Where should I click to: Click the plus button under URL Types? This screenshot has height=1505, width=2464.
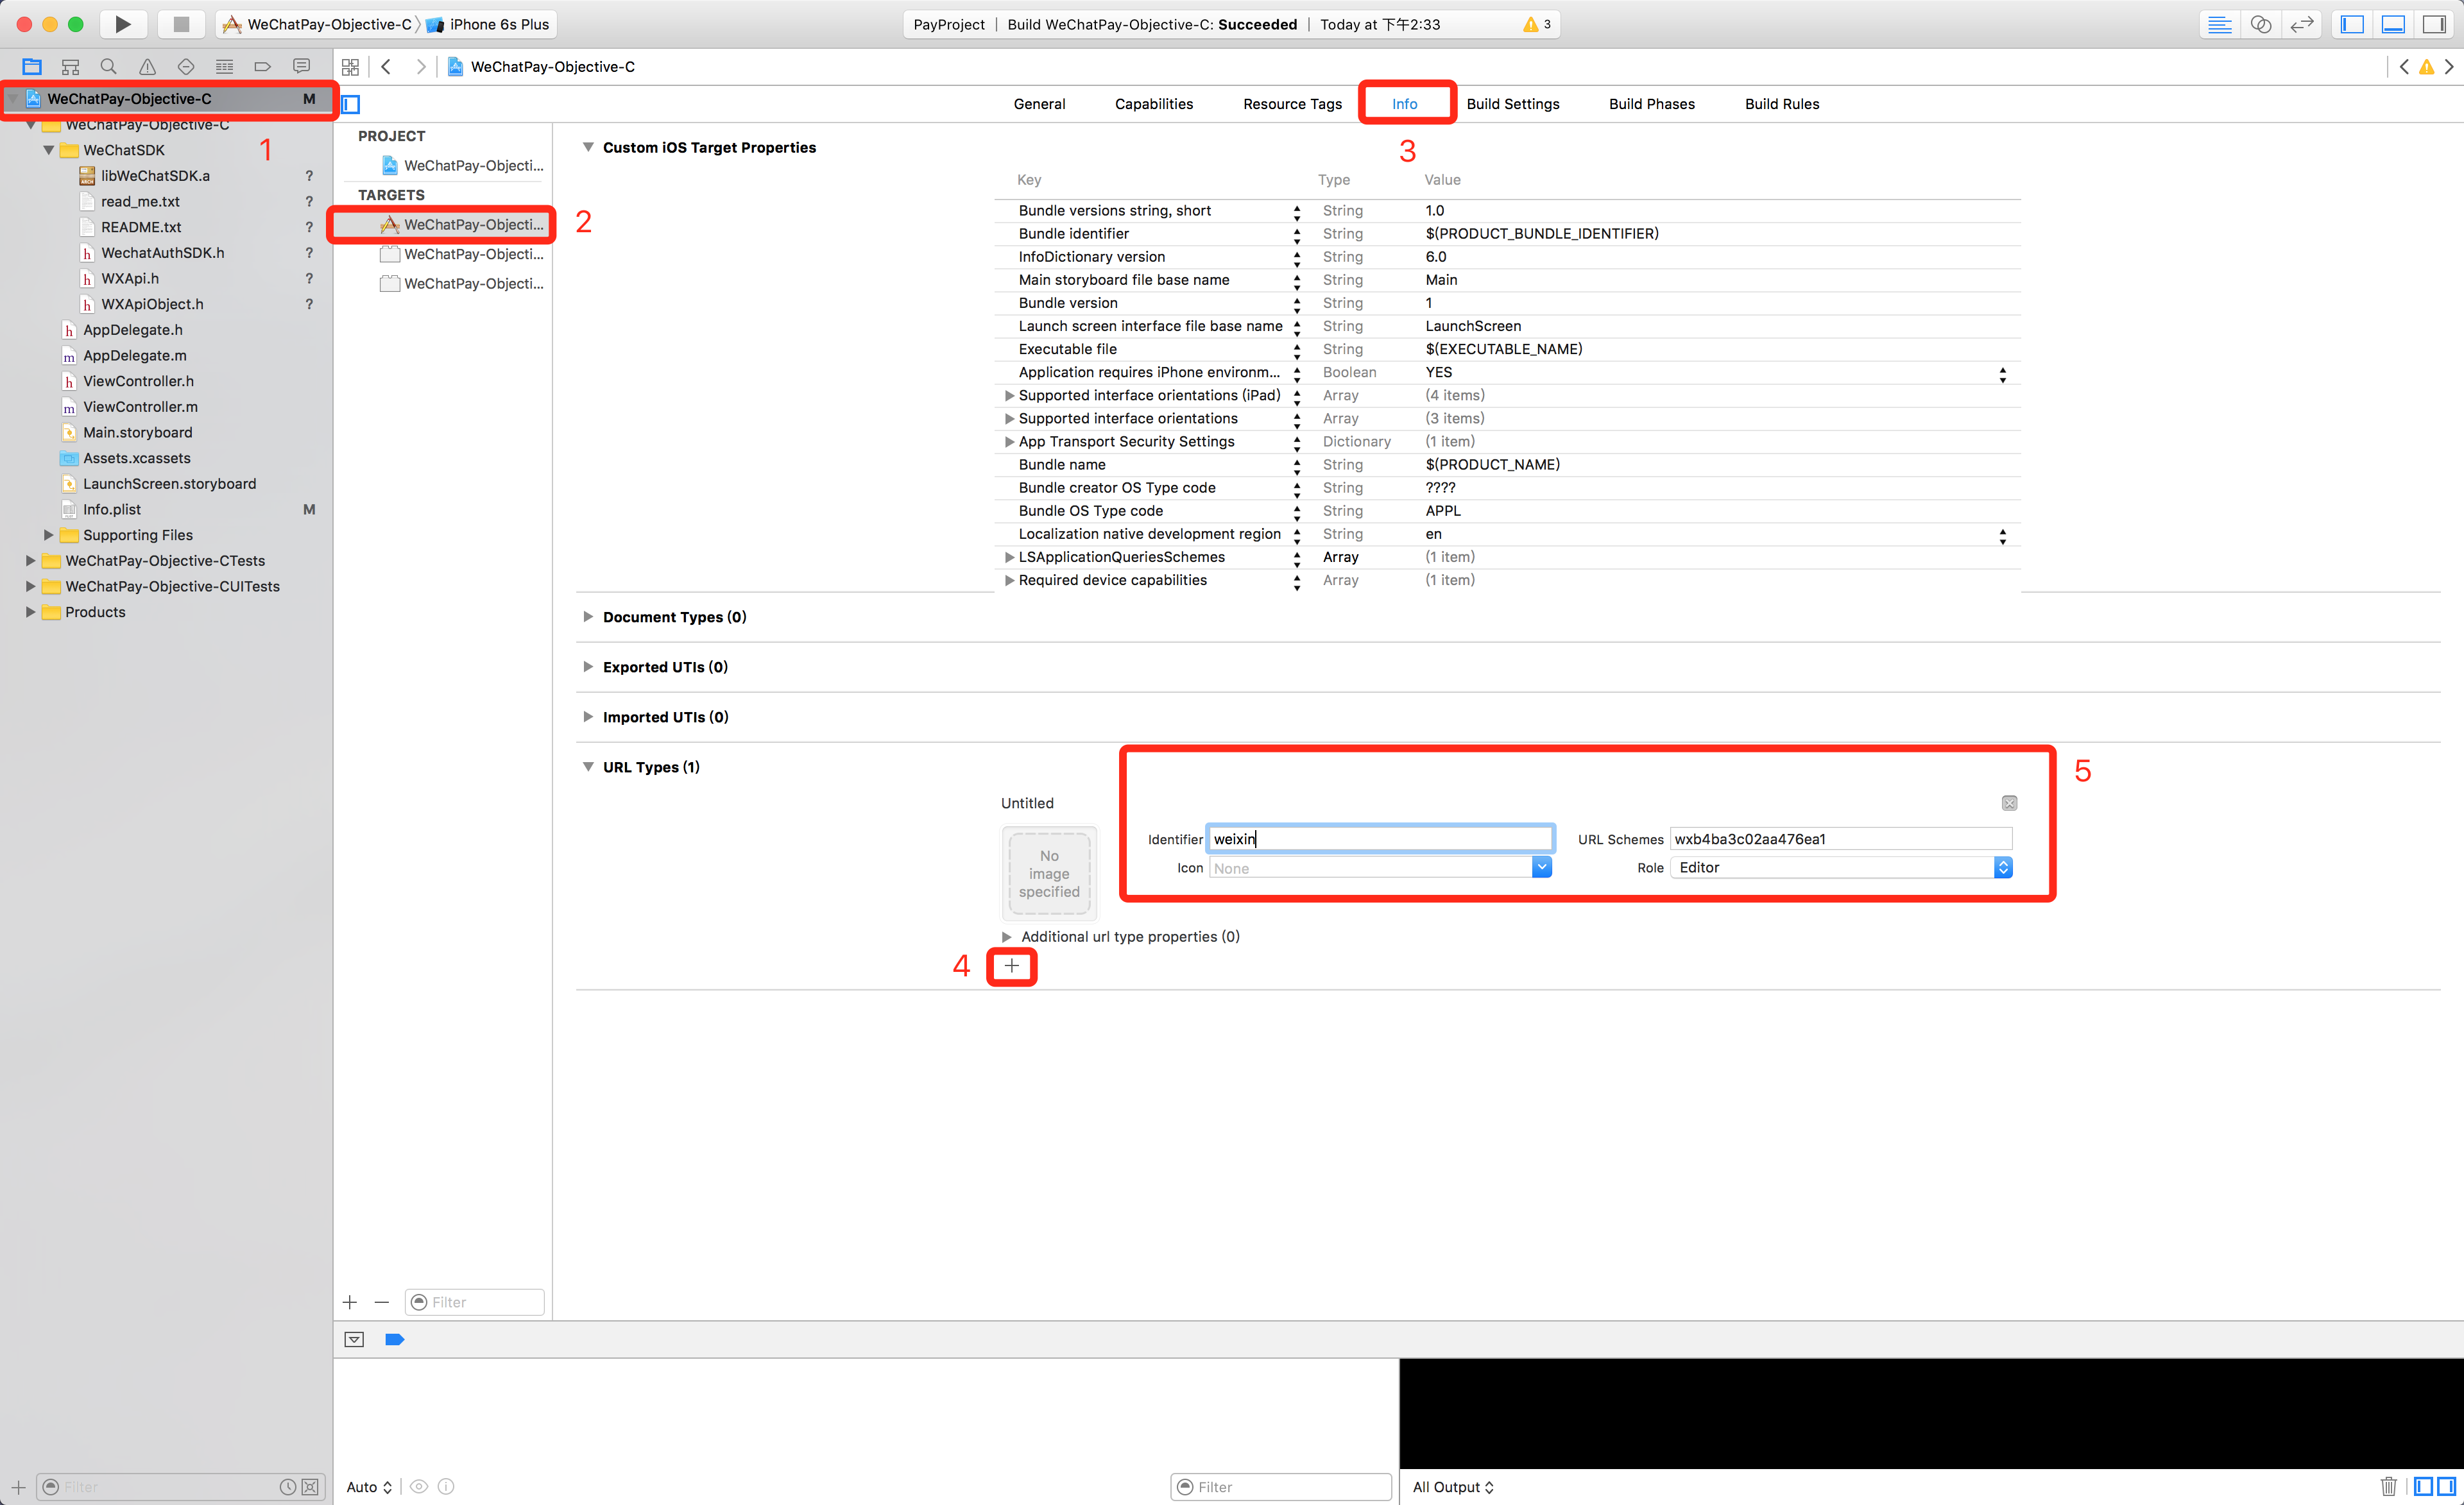pyautogui.click(x=1011, y=965)
